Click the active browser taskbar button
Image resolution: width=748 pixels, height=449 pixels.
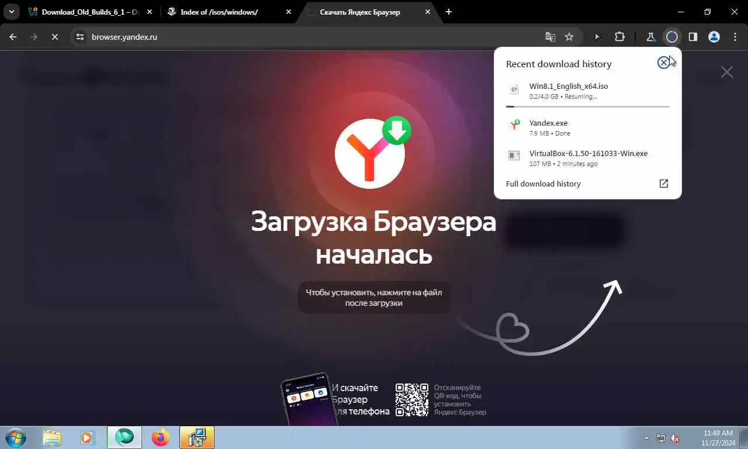pyautogui.click(x=124, y=437)
